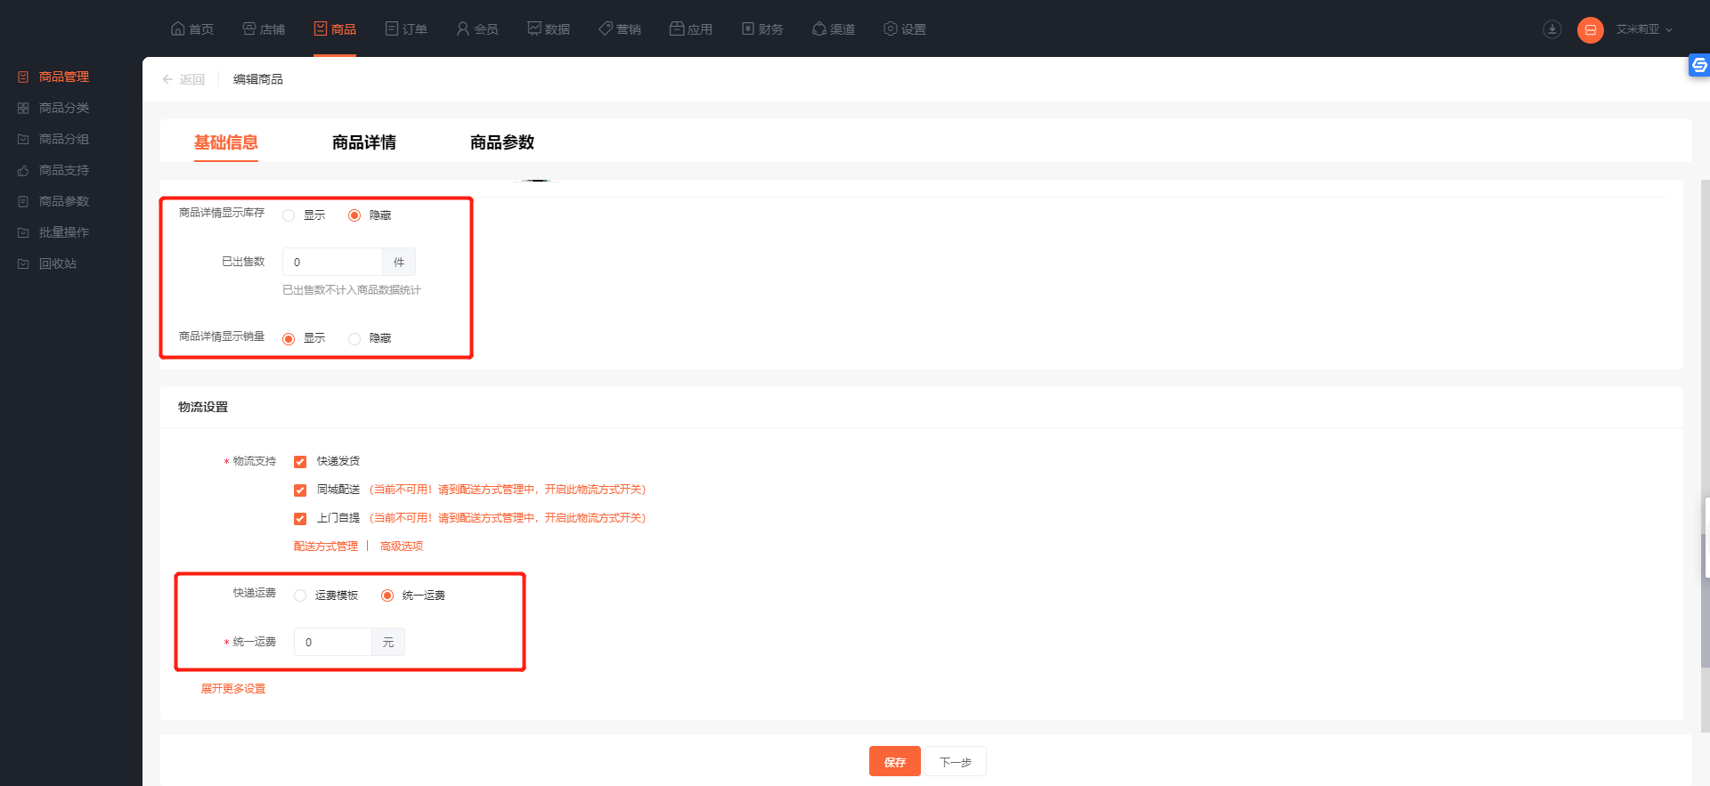Click the 应用 apps icon
The height and width of the screenshot is (786, 1710).
point(676,28)
